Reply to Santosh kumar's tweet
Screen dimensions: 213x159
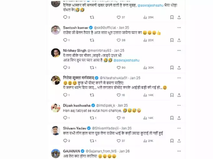tap(65, 40)
